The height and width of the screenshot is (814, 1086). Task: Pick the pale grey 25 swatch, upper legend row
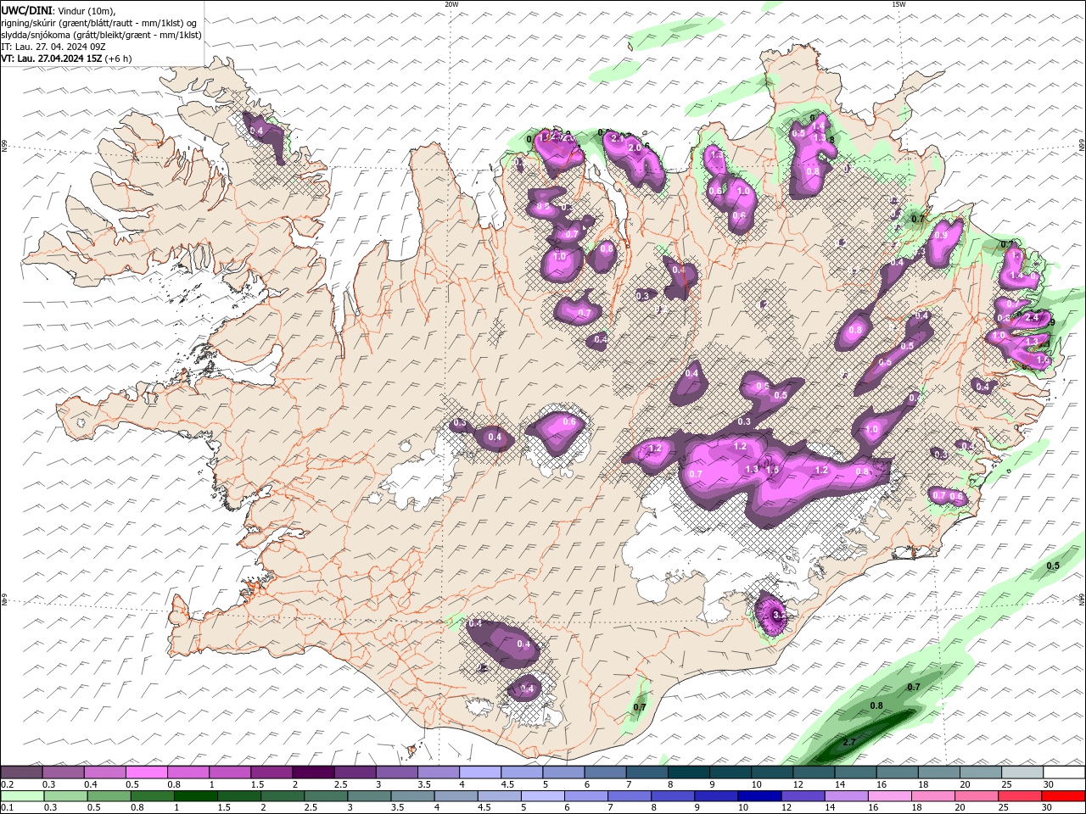point(1022,772)
